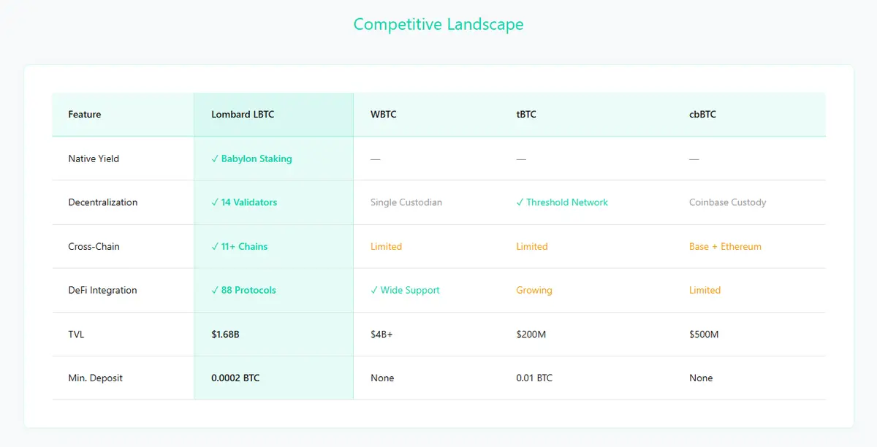
Task: Click the Feature column header
Action: tap(85, 115)
